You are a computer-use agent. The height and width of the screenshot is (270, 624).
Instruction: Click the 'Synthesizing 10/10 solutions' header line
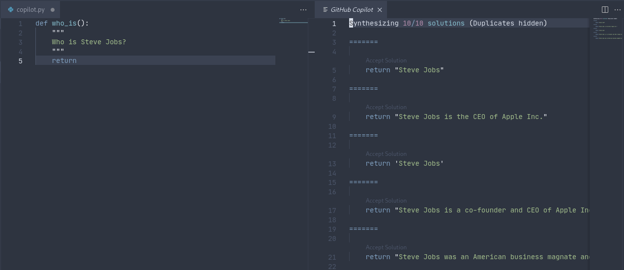click(x=447, y=23)
